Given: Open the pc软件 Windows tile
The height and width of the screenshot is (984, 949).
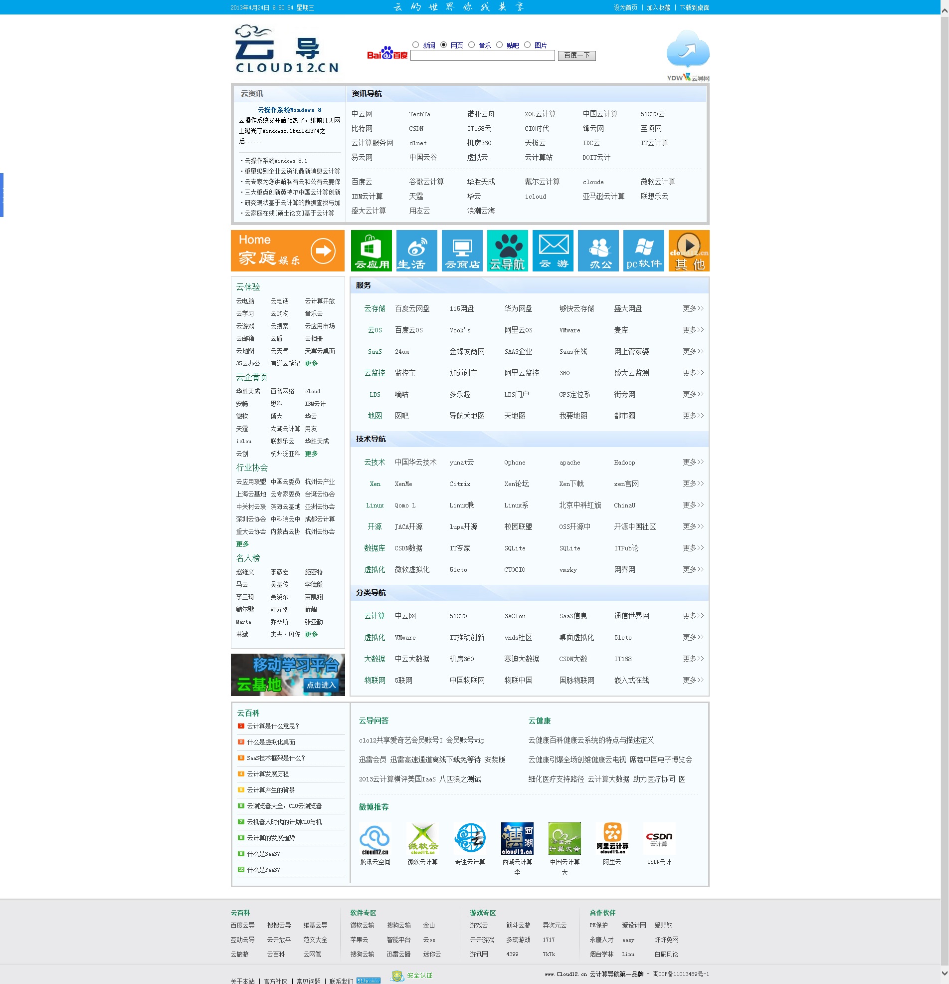Looking at the screenshot, I should click(x=644, y=250).
